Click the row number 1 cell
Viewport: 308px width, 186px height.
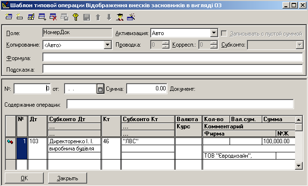22,149
